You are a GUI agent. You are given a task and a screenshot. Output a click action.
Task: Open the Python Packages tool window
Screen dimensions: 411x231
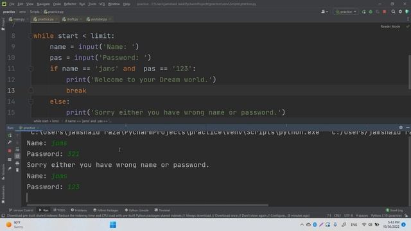click(x=105, y=210)
